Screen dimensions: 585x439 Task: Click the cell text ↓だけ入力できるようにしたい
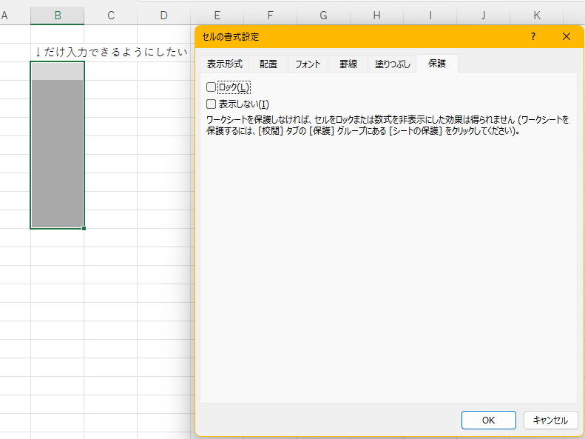pyautogui.click(x=111, y=52)
